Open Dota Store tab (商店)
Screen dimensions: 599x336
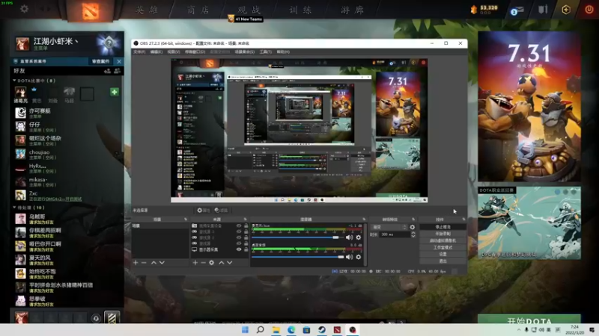click(x=198, y=10)
